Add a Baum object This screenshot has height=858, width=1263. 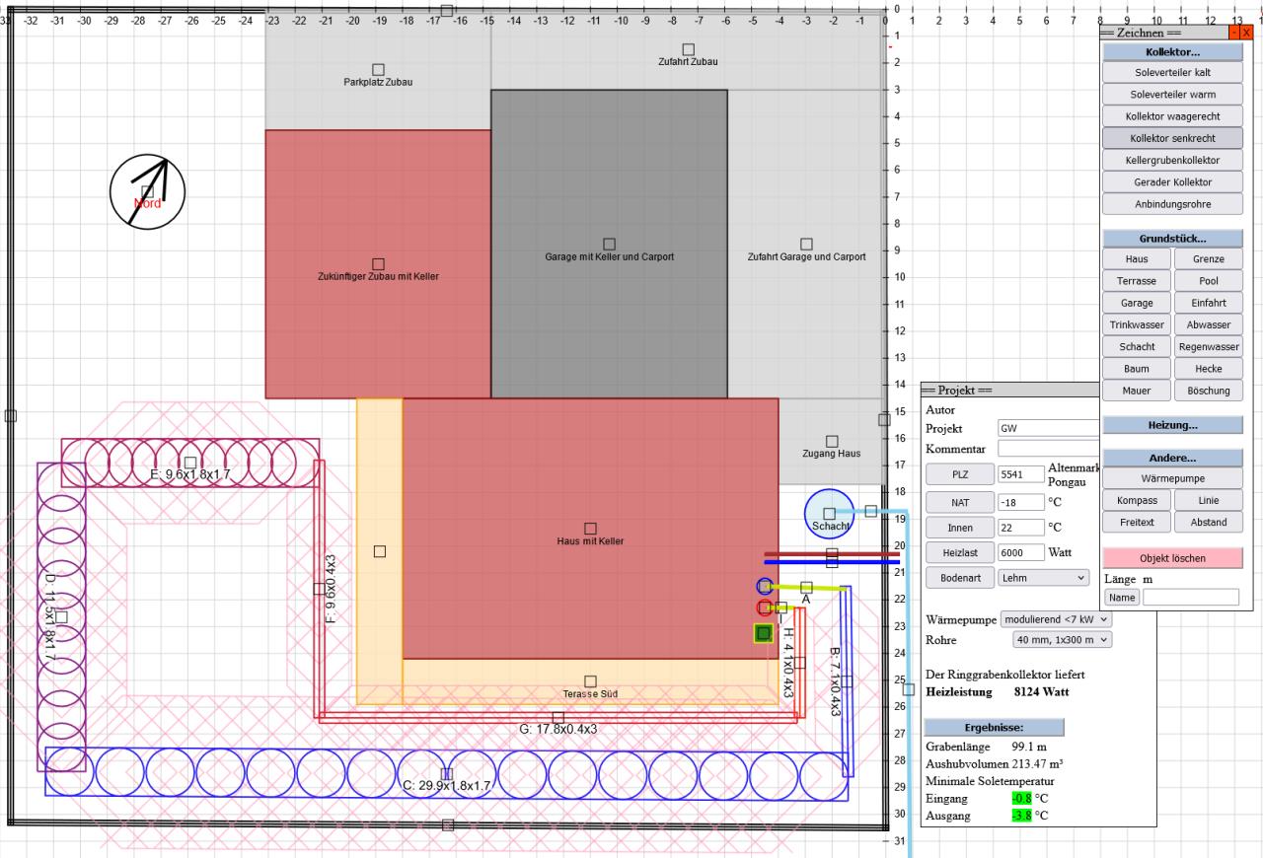1137,369
